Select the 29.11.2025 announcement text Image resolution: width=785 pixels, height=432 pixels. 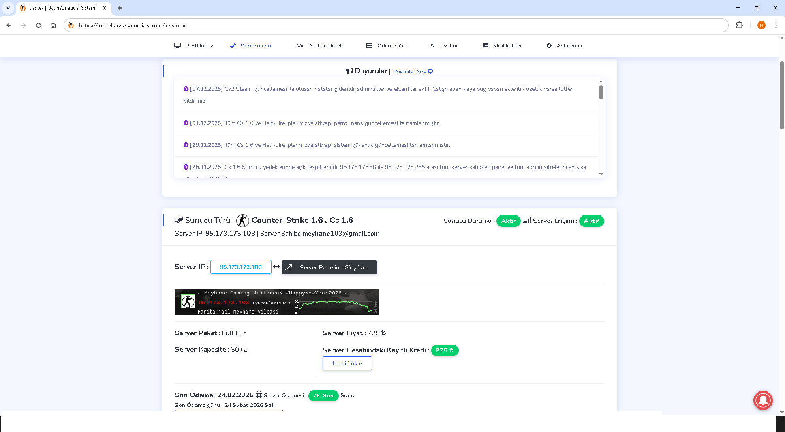pos(317,145)
